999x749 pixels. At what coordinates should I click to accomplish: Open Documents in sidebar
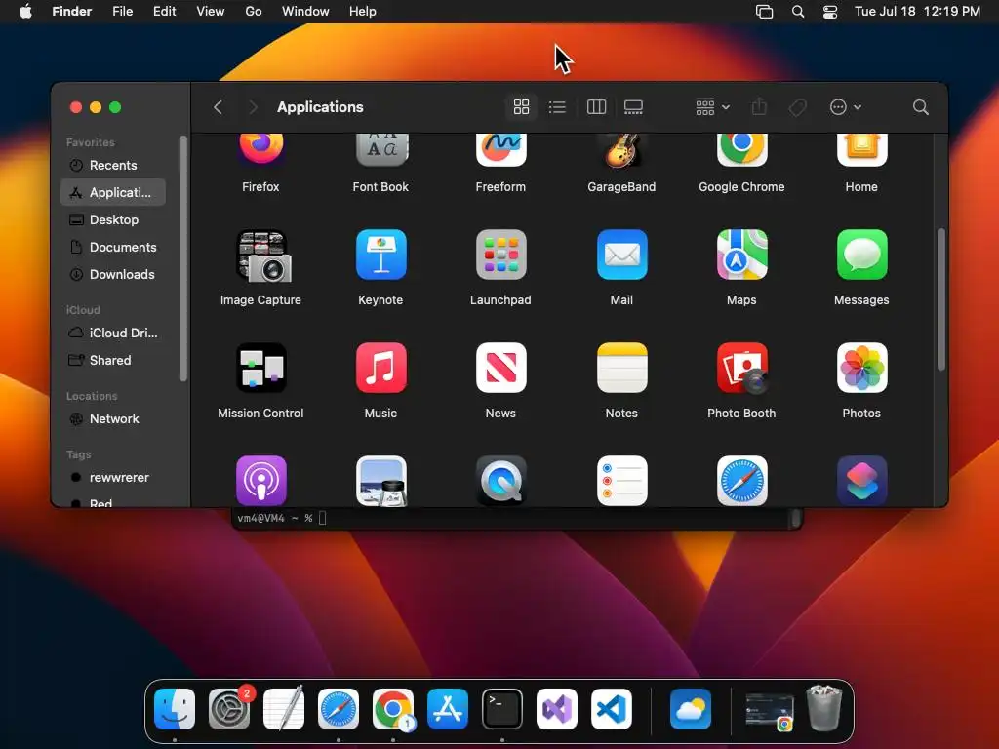pyautogui.click(x=113, y=247)
